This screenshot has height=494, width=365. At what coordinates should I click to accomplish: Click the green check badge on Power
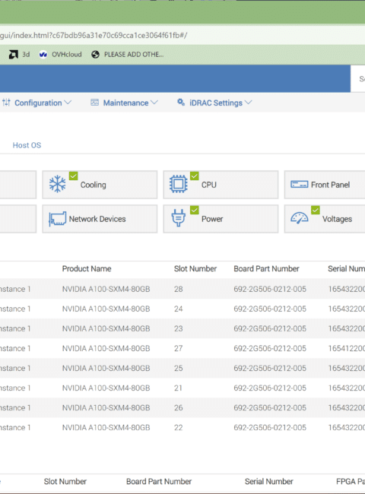(x=195, y=210)
